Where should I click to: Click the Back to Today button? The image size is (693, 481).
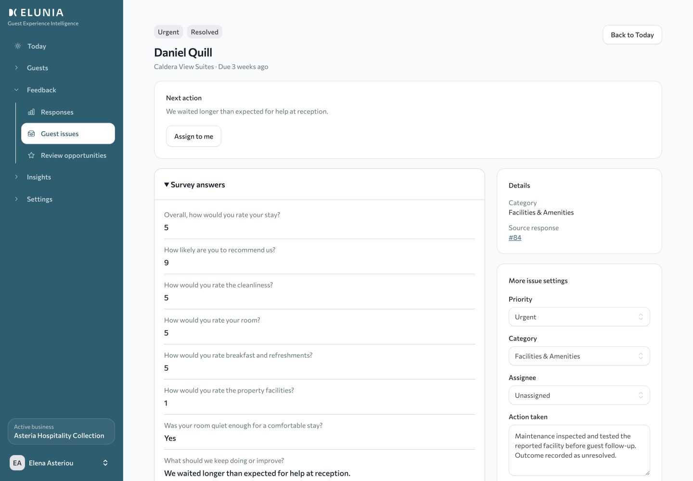(x=632, y=35)
